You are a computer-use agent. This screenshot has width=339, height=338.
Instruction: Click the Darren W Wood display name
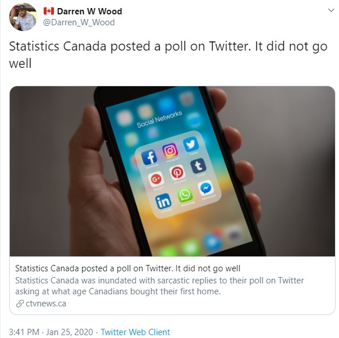[x=89, y=11]
